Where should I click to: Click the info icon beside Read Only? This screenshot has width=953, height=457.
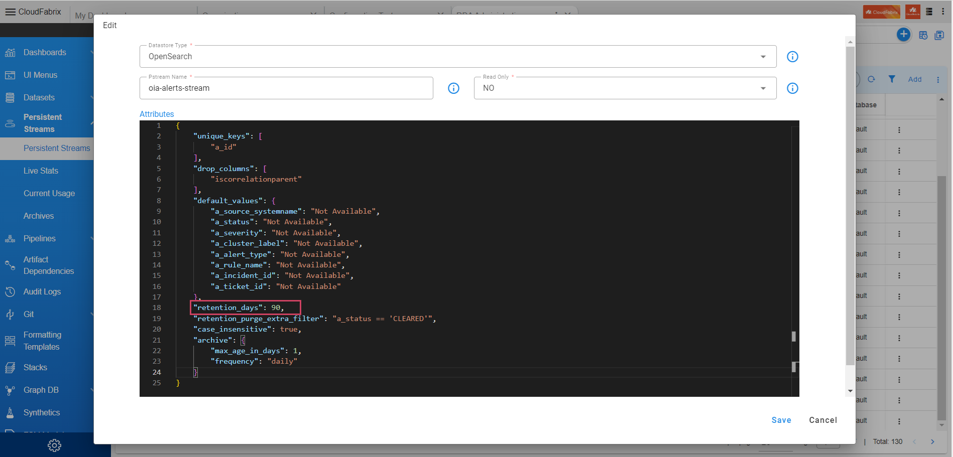[792, 88]
